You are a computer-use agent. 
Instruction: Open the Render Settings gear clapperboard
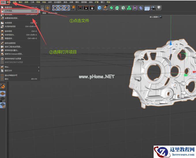pos(92,8)
